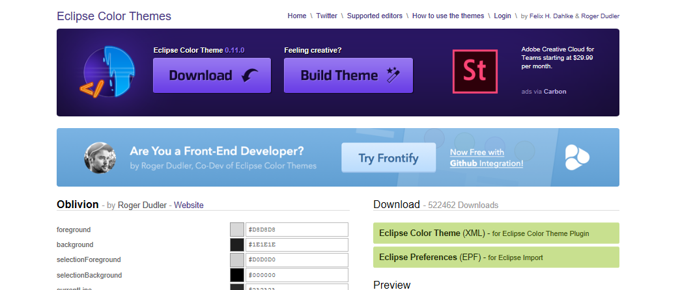This screenshot has width=680, height=290.
Task: Open the Oblivion theme Website link
Action: [x=189, y=205]
